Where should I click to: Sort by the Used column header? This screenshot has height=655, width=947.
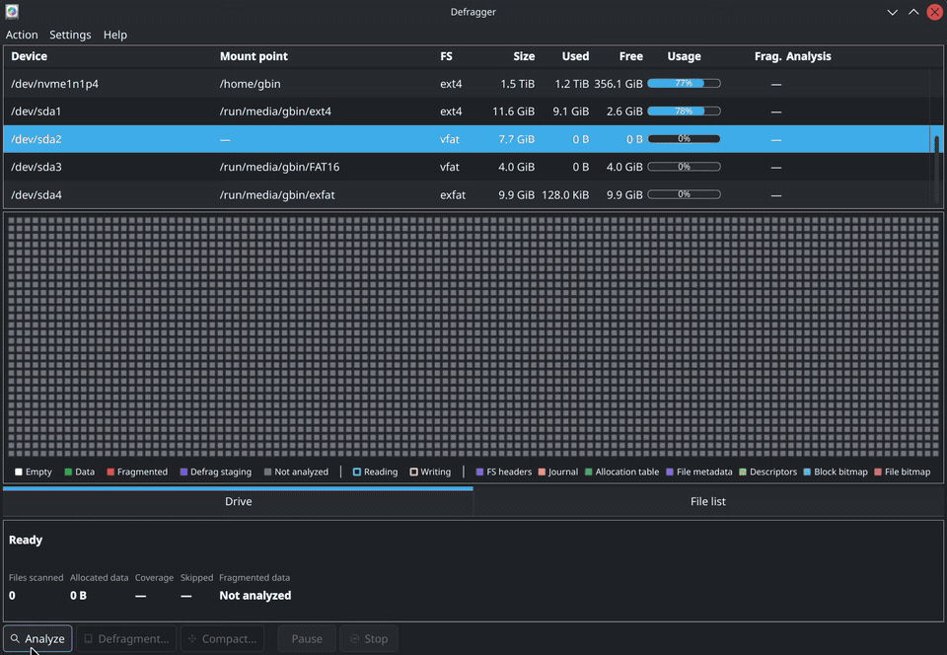click(x=575, y=56)
